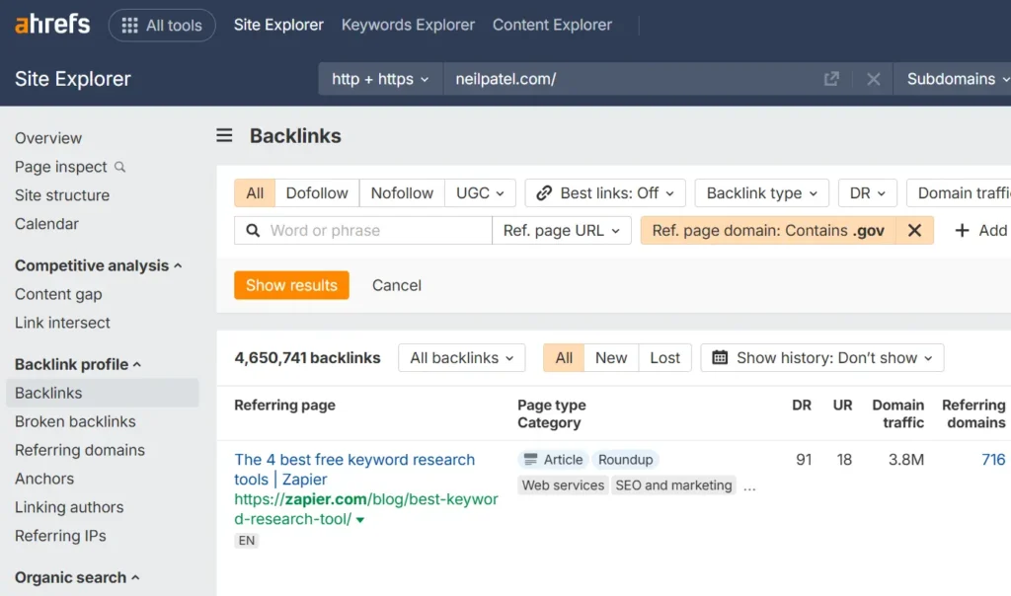Select All in New/Lost toggle group
The height and width of the screenshot is (596, 1011).
pyautogui.click(x=564, y=357)
